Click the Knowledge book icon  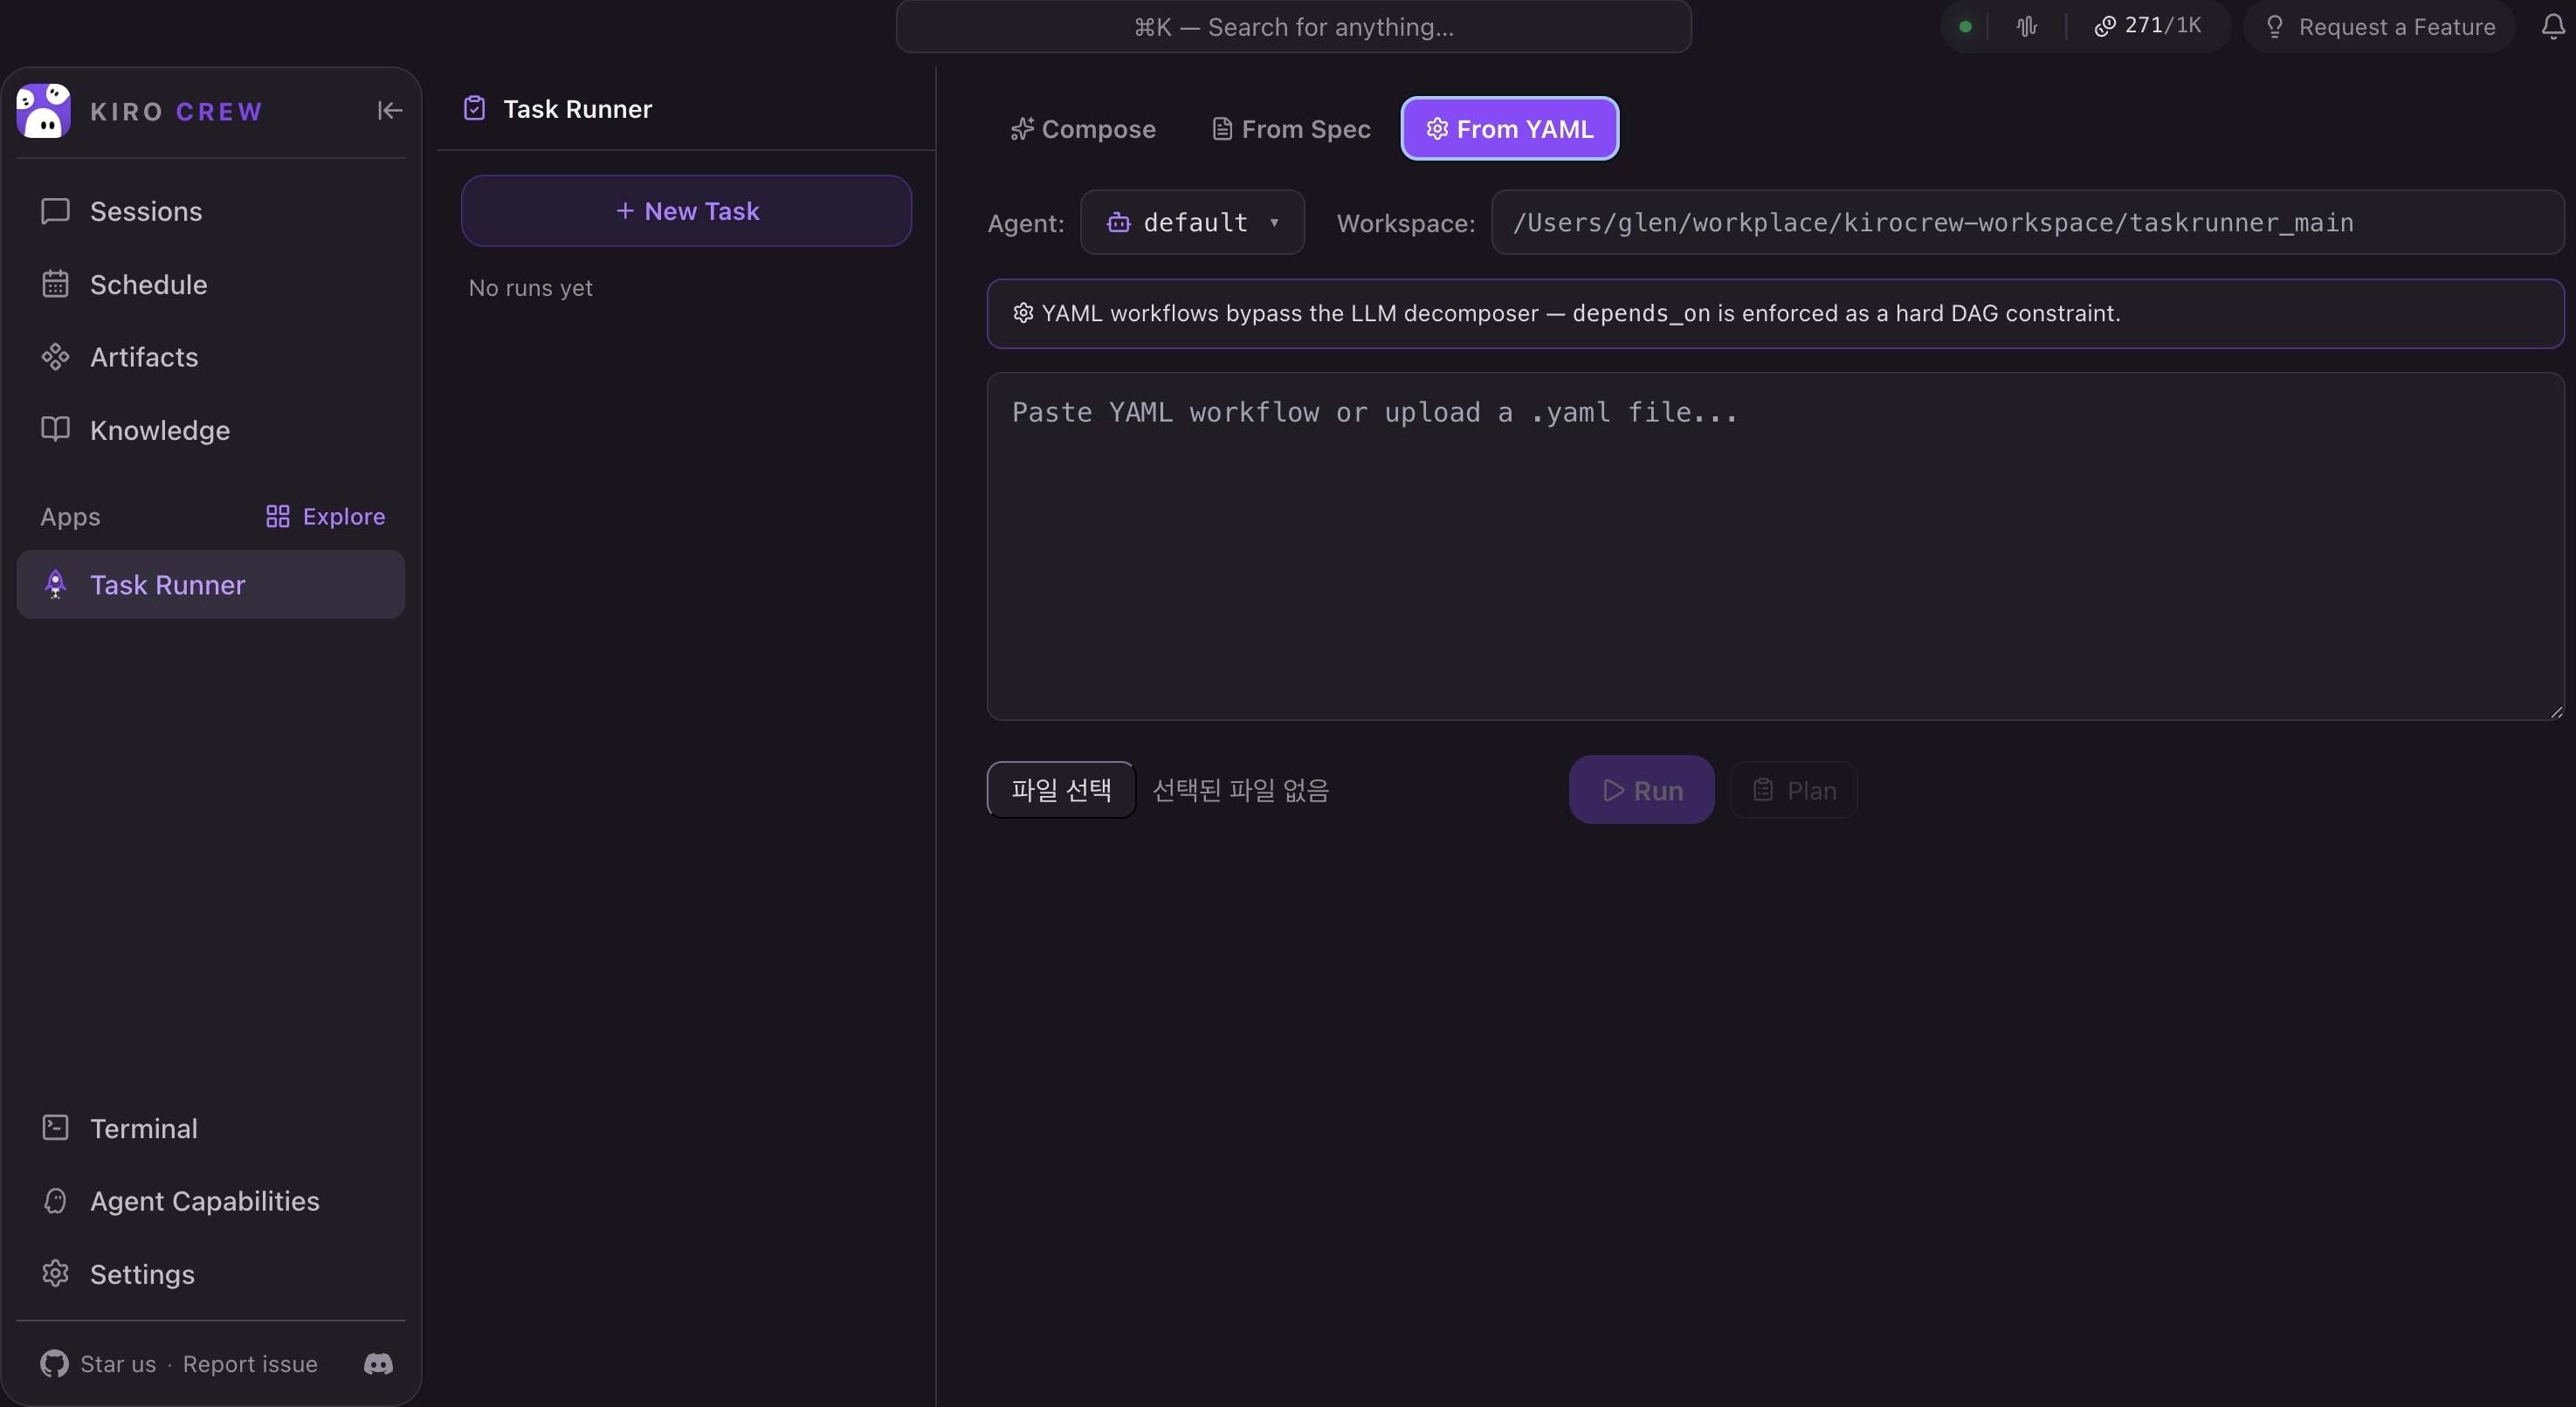55,429
